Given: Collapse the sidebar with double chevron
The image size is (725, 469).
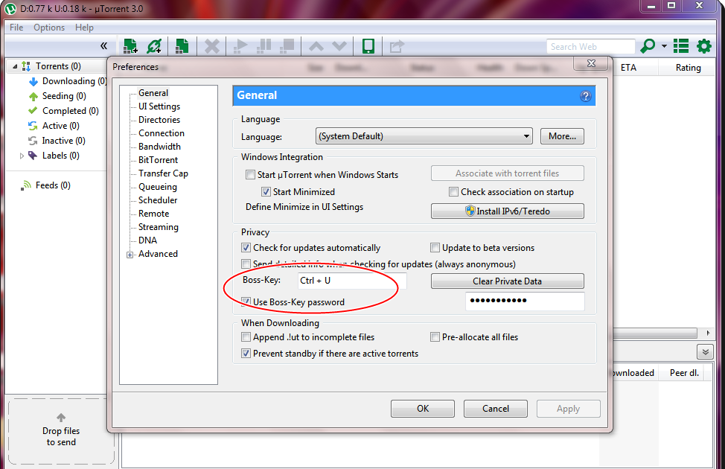Looking at the screenshot, I should coord(103,46).
